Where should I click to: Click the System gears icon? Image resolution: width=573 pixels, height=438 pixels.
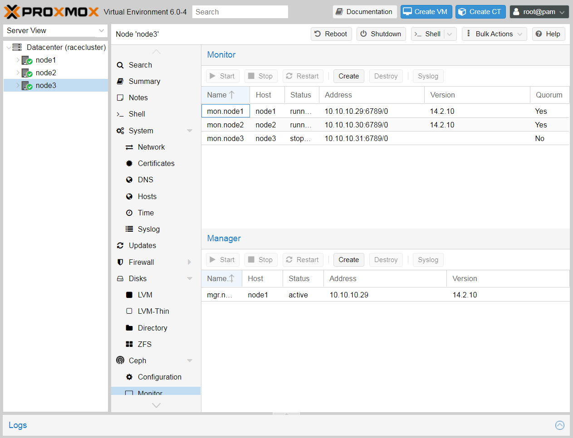point(120,131)
